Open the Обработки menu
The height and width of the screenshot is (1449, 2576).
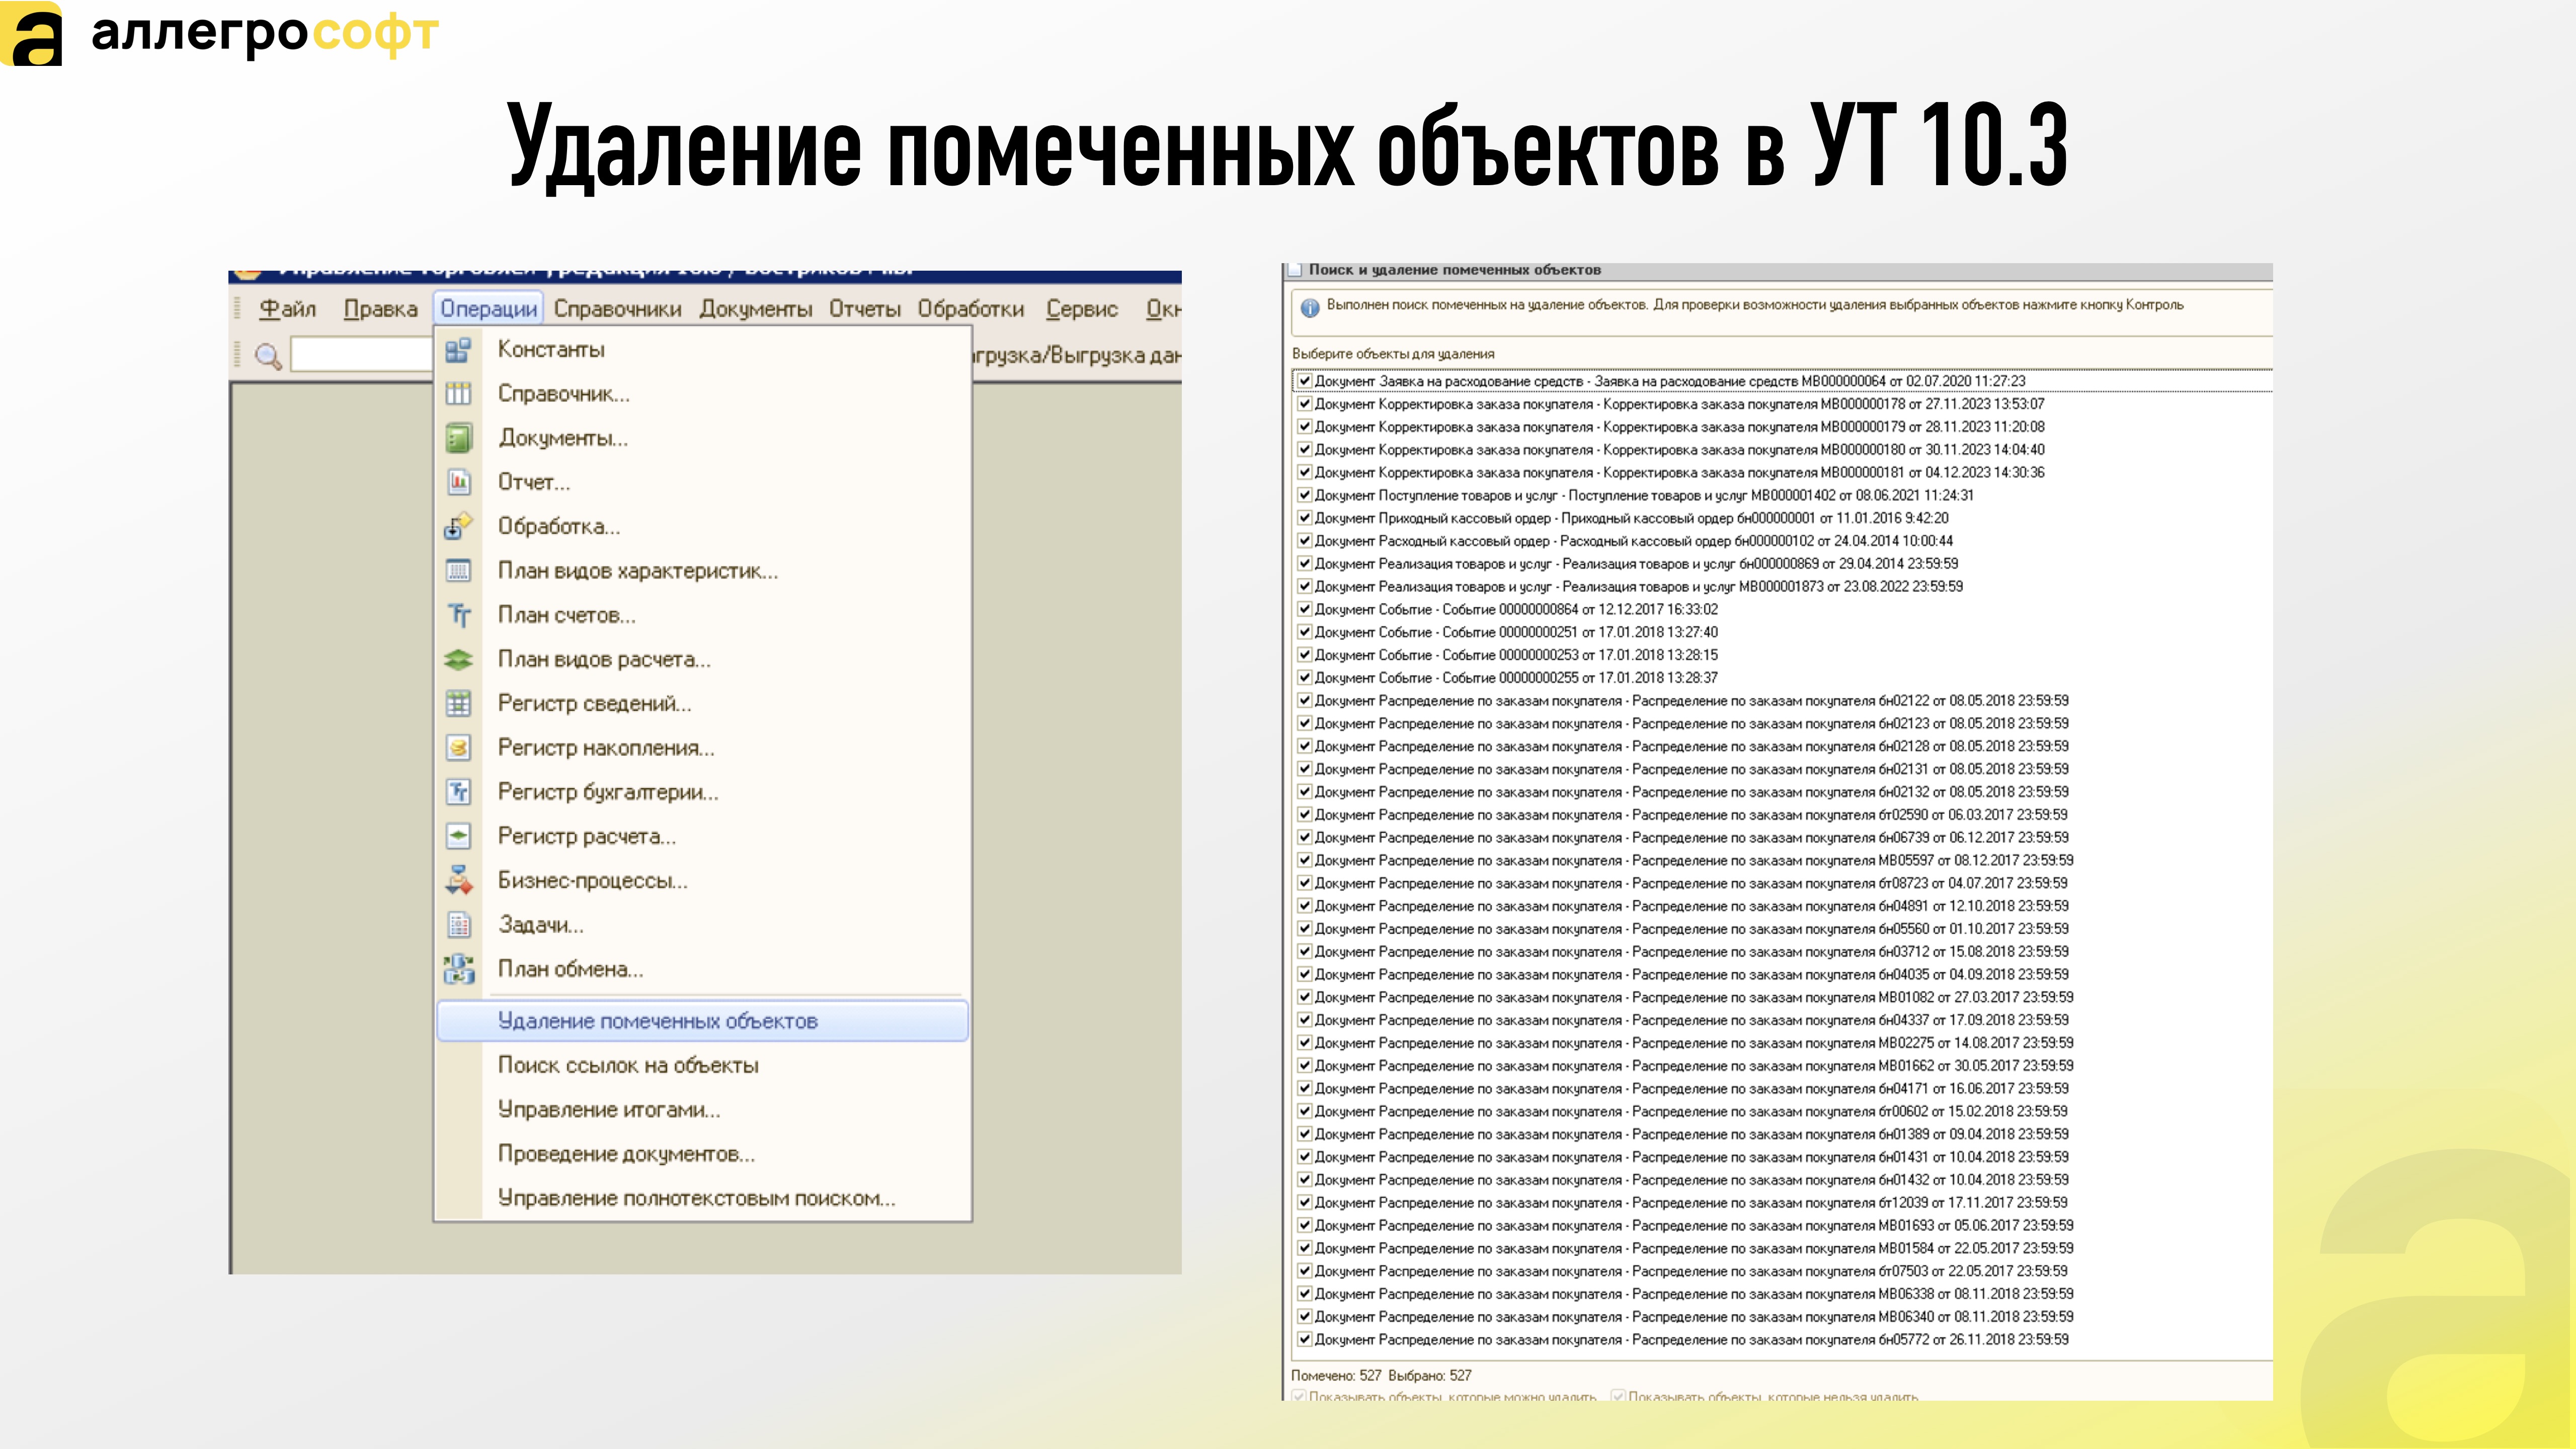971,309
